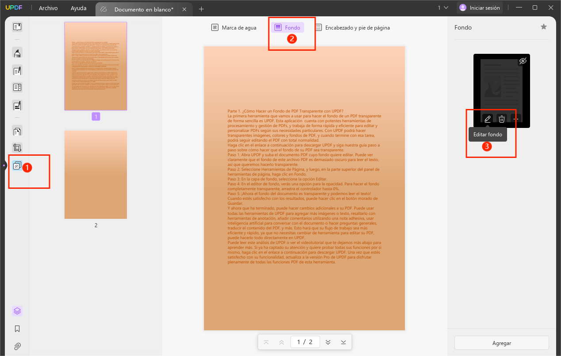Image resolution: width=561 pixels, height=356 pixels.
Task: Jump to the last page with double-chevron button
Action: pyautogui.click(x=343, y=341)
